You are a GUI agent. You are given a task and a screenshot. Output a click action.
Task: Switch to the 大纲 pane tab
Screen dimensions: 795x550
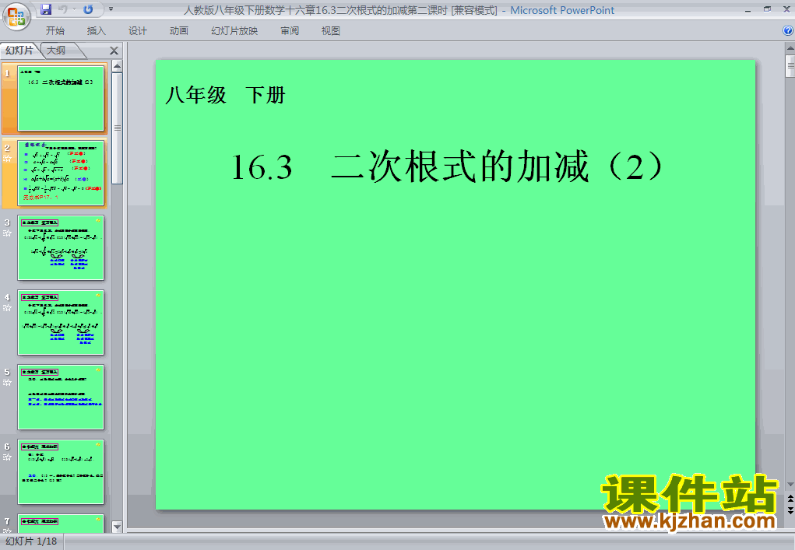pos(56,50)
